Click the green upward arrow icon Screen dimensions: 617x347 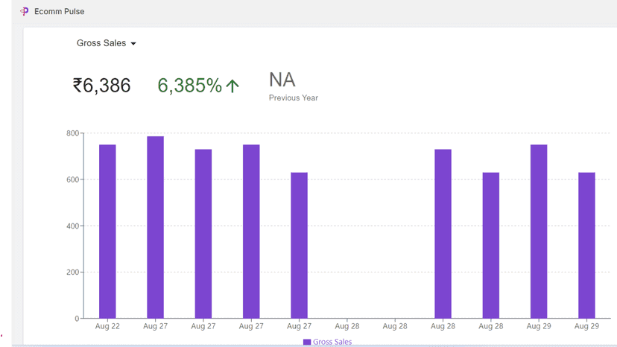[x=232, y=86]
